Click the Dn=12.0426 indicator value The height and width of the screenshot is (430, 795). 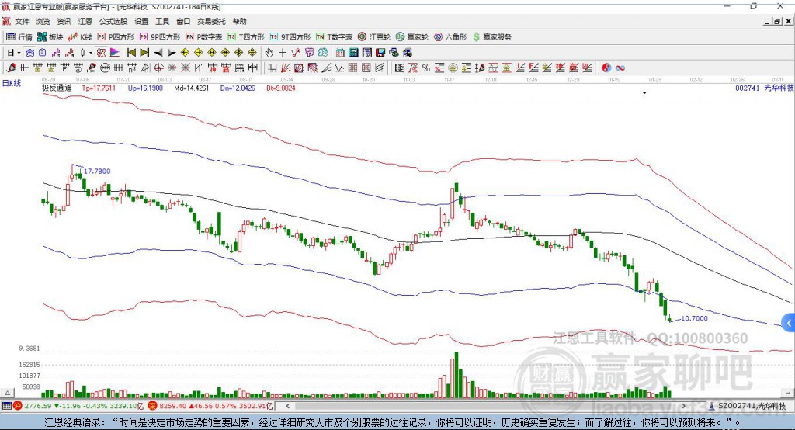coord(238,88)
